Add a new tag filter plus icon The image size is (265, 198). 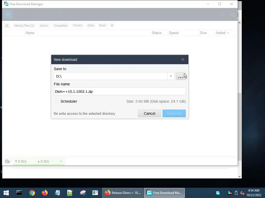[112, 25]
